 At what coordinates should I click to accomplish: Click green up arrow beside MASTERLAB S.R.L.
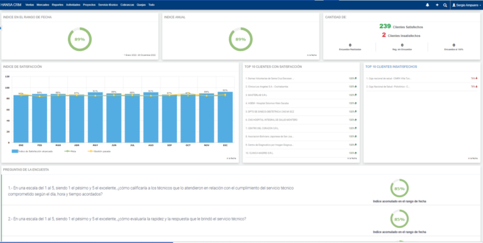tap(356, 95)
